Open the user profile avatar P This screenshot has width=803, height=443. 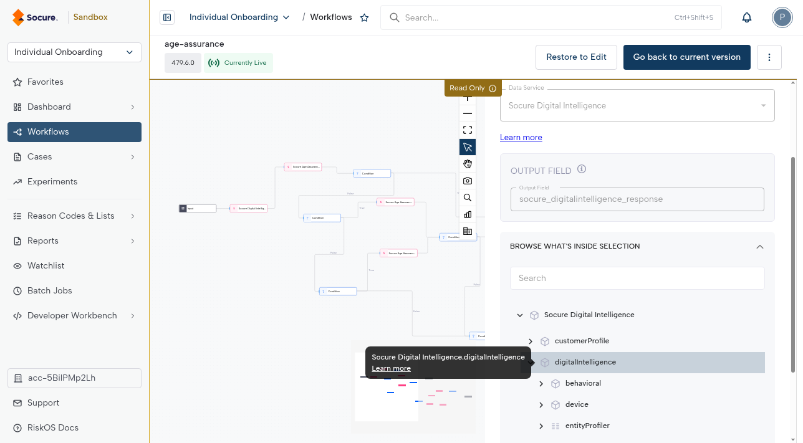tap(782, 17)
